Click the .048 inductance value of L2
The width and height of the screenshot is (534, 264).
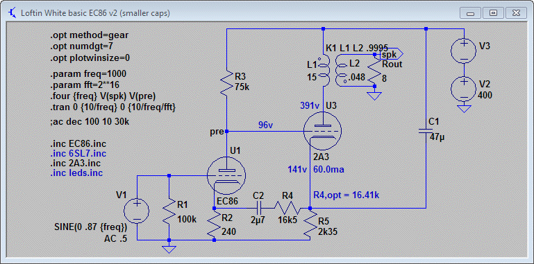356,78
